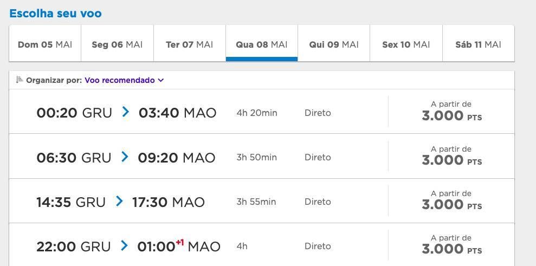Click the red +1 next-day indicator
Viewport: 536px width, 266px height.
[180, 242]
